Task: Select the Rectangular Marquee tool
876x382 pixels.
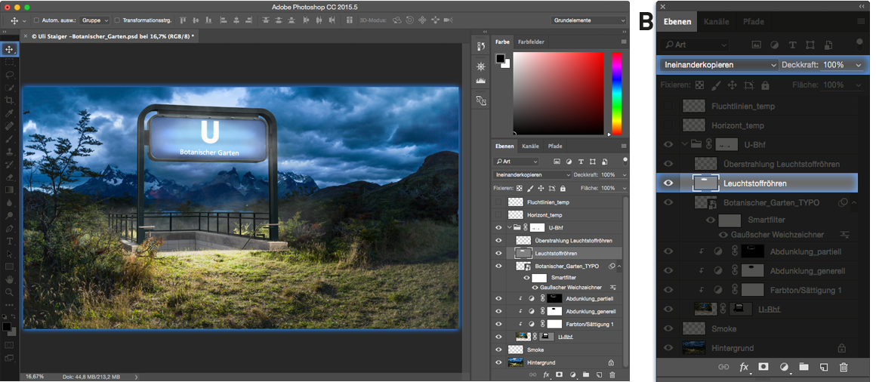Action: coord(10,62)
